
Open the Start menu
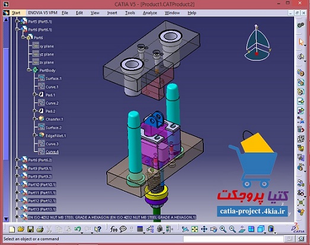point(16,13)
